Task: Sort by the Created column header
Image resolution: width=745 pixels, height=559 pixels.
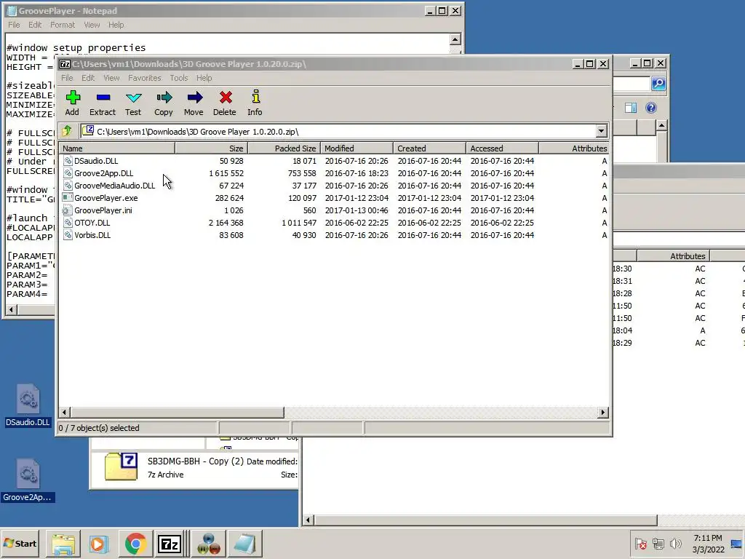Action: click(x=429, y=148)
